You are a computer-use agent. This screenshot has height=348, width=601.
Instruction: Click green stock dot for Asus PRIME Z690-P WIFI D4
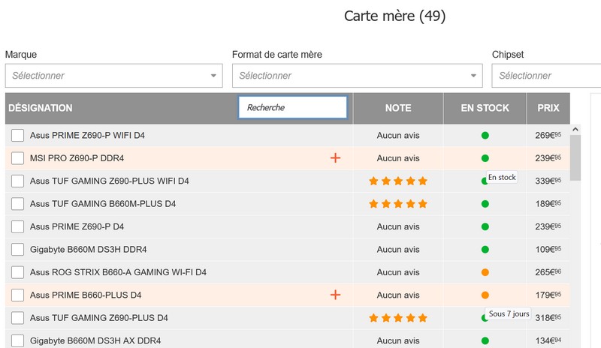point(485,135)
